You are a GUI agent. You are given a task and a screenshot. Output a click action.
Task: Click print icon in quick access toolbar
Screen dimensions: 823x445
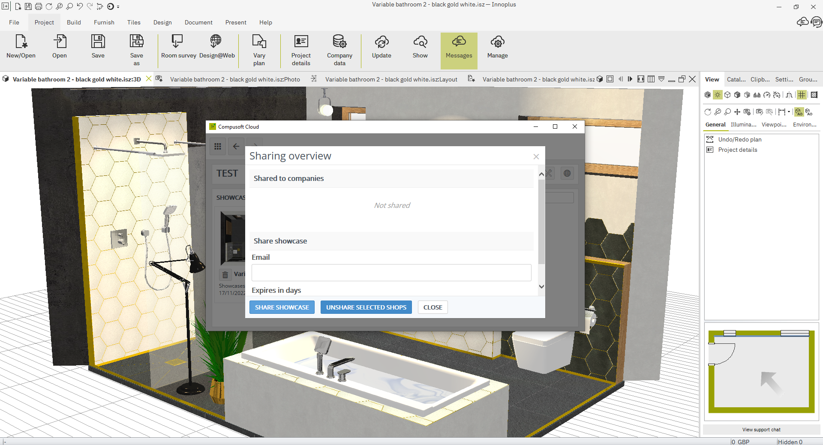pos(39,6)
